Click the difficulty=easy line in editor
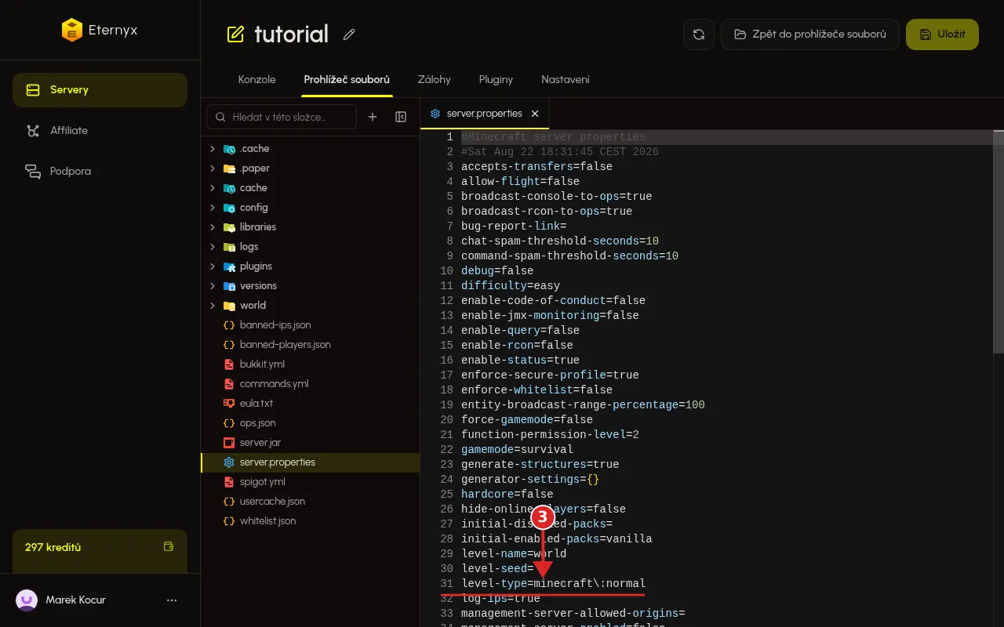 click(x=511, y=286)
